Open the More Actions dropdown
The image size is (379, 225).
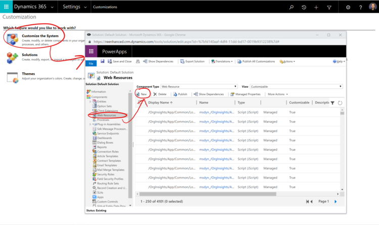278,94
